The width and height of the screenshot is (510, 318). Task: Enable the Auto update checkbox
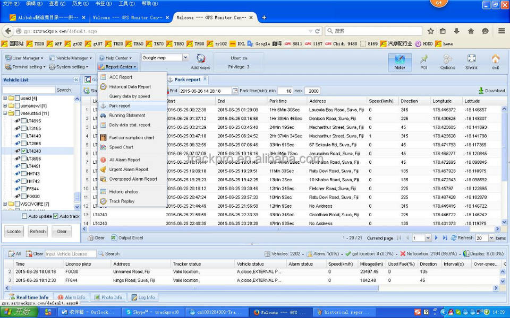[24, 216]
